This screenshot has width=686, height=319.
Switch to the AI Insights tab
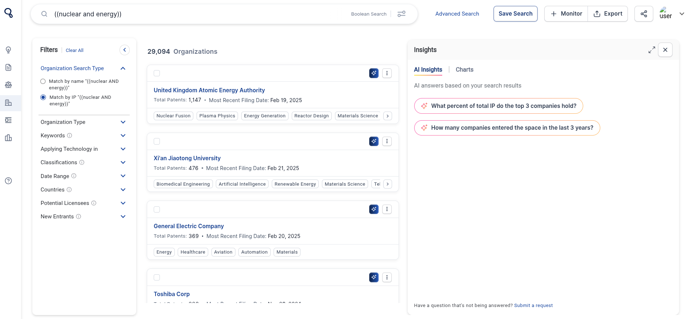(428, 69)
